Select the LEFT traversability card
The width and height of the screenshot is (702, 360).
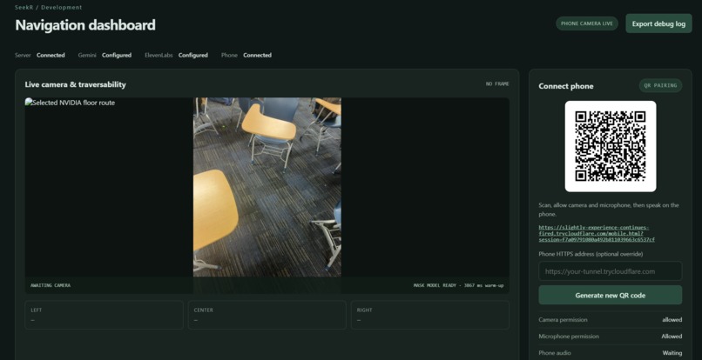104,315
